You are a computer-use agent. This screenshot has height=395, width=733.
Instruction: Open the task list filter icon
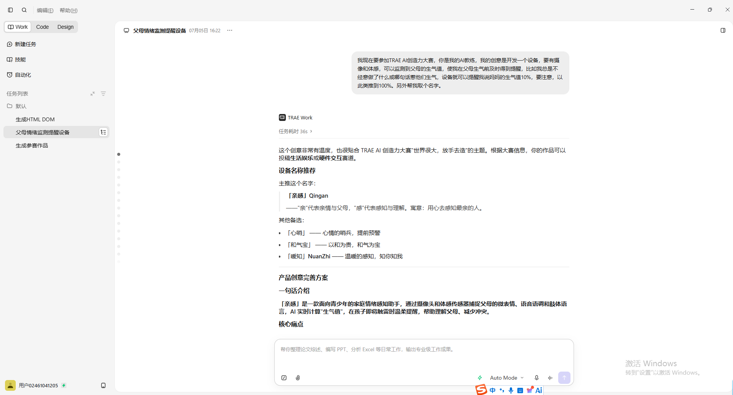[x=103, y=94]
